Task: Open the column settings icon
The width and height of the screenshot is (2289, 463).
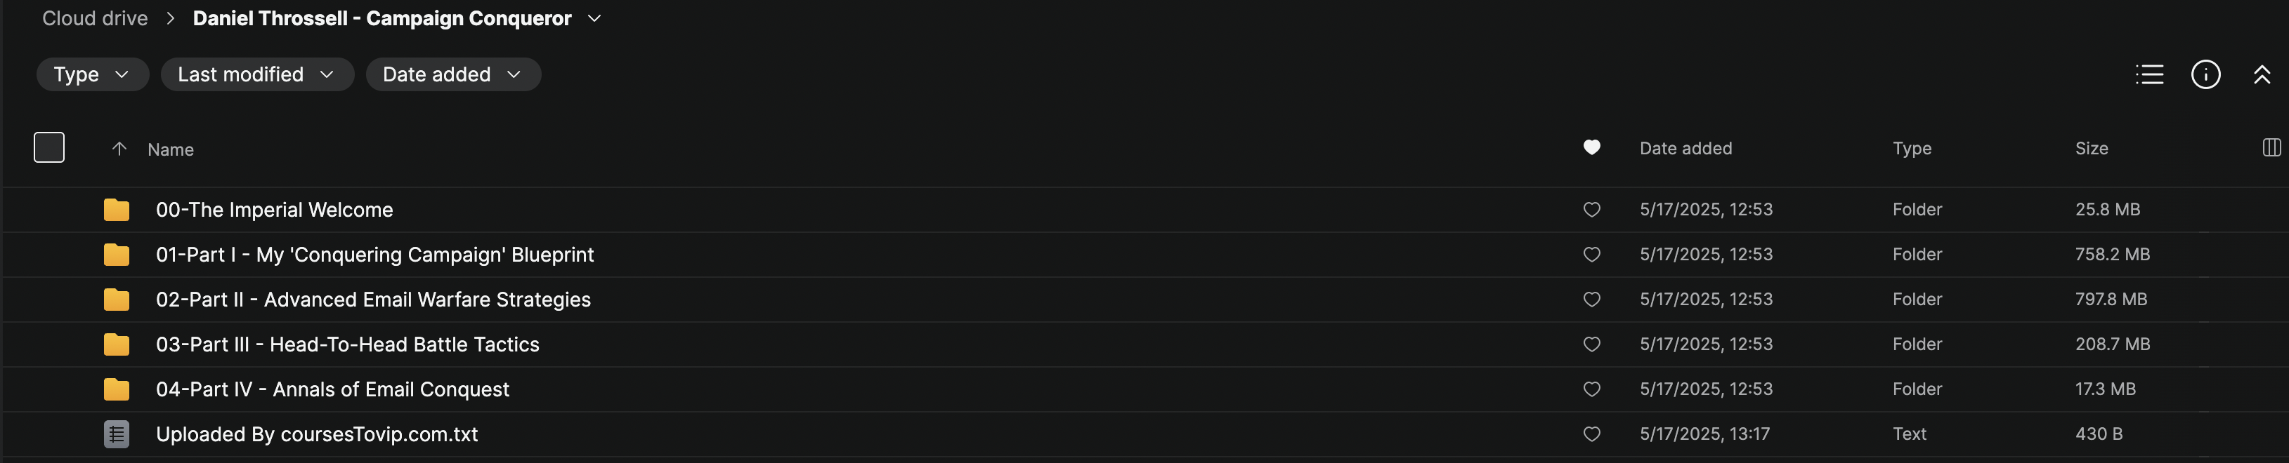Action: [x=2270, y=147]
